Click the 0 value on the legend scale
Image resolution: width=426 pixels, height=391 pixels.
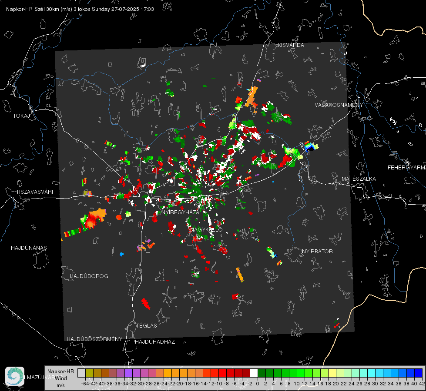(x=258, y=384)
